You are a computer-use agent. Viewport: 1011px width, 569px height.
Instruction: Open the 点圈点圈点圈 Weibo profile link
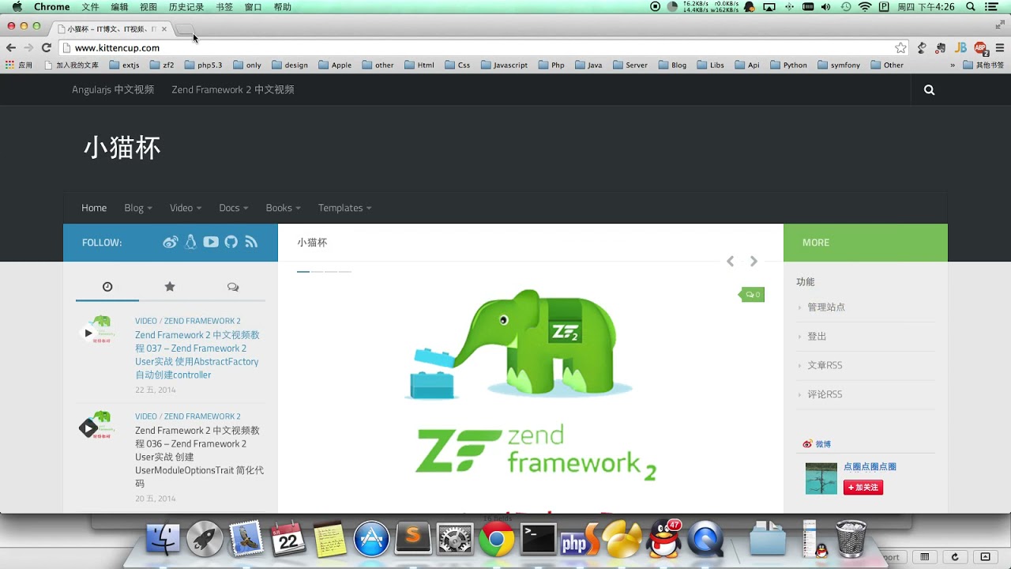(x=870, y=467)
